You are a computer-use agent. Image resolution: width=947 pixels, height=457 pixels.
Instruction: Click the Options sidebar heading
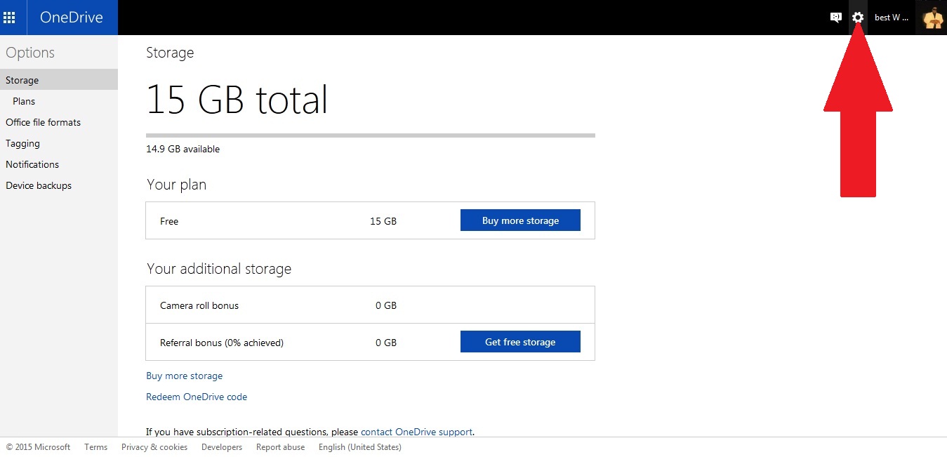(30, 53)
